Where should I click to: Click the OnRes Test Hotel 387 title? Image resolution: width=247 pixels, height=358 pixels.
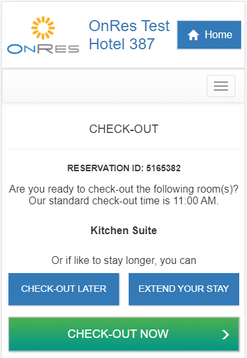tap(129, 35)
